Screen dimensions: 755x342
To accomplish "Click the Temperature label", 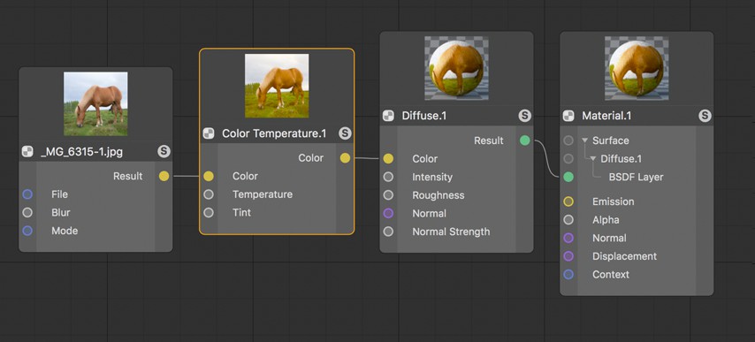I will (x=263, y=194).
